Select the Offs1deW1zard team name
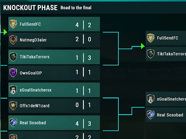This screenshot has height=139, width=186. [x=35, y=106]
